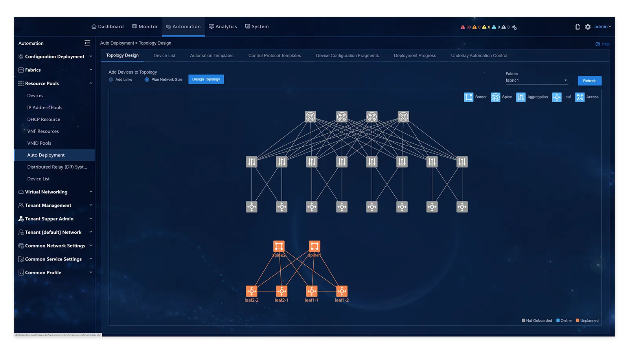Switch to Automation Templates tab
Image resolution: width=629 pixels, height=353 pixels.
tap(212, 56)
